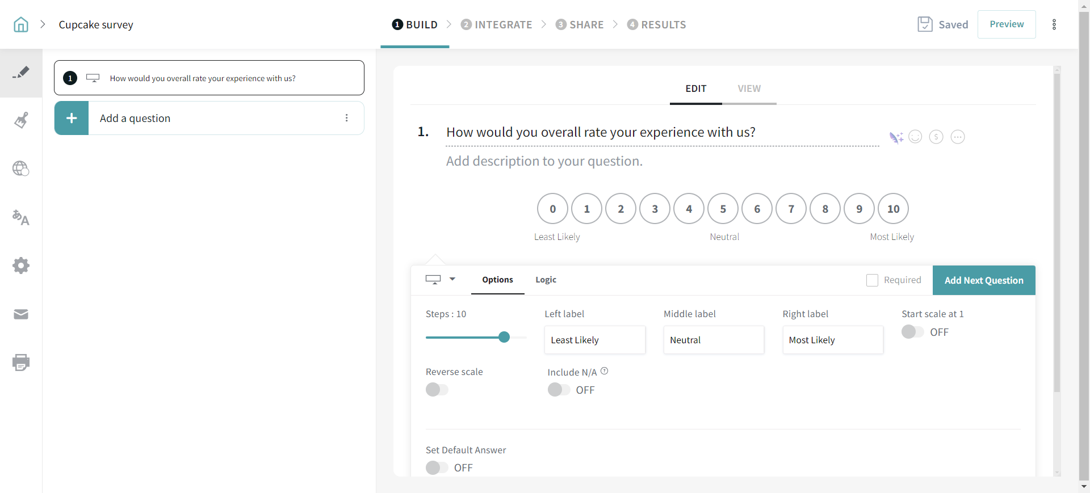
Task: Open the translation language sidebar icon
Action: coord(21,217)
